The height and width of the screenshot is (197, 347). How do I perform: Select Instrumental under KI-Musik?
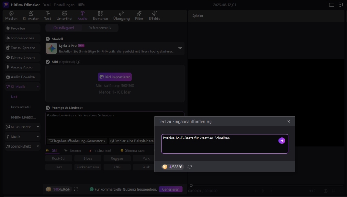point(21,107)
